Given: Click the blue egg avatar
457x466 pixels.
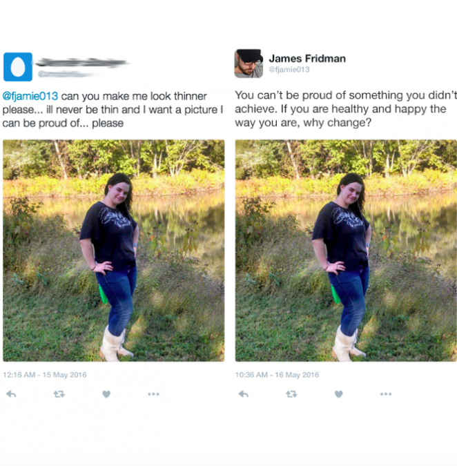Looking at the screenshot, I should [x=18, y=67].
